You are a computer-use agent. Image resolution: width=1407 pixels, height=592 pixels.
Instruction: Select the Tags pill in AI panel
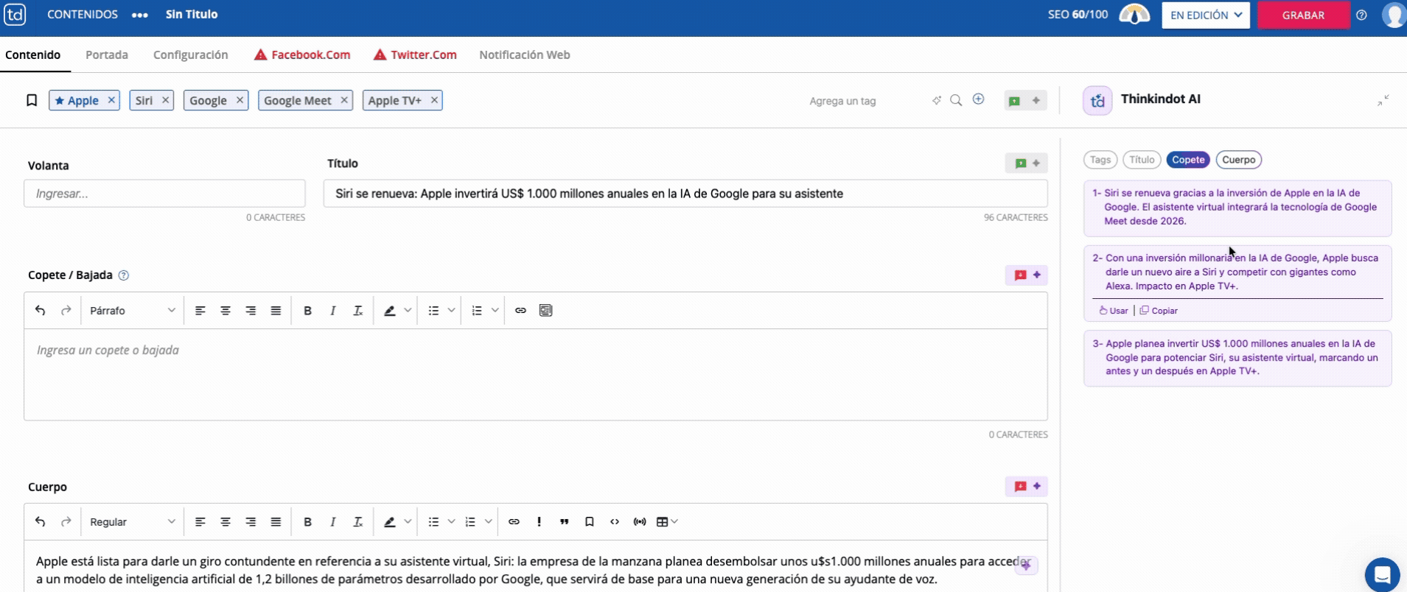(1100, 160)
